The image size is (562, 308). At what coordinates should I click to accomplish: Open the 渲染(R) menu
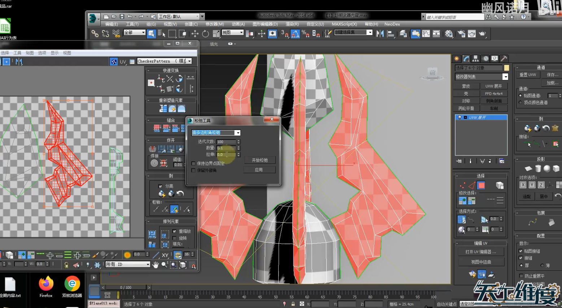(x=292, y=24)
